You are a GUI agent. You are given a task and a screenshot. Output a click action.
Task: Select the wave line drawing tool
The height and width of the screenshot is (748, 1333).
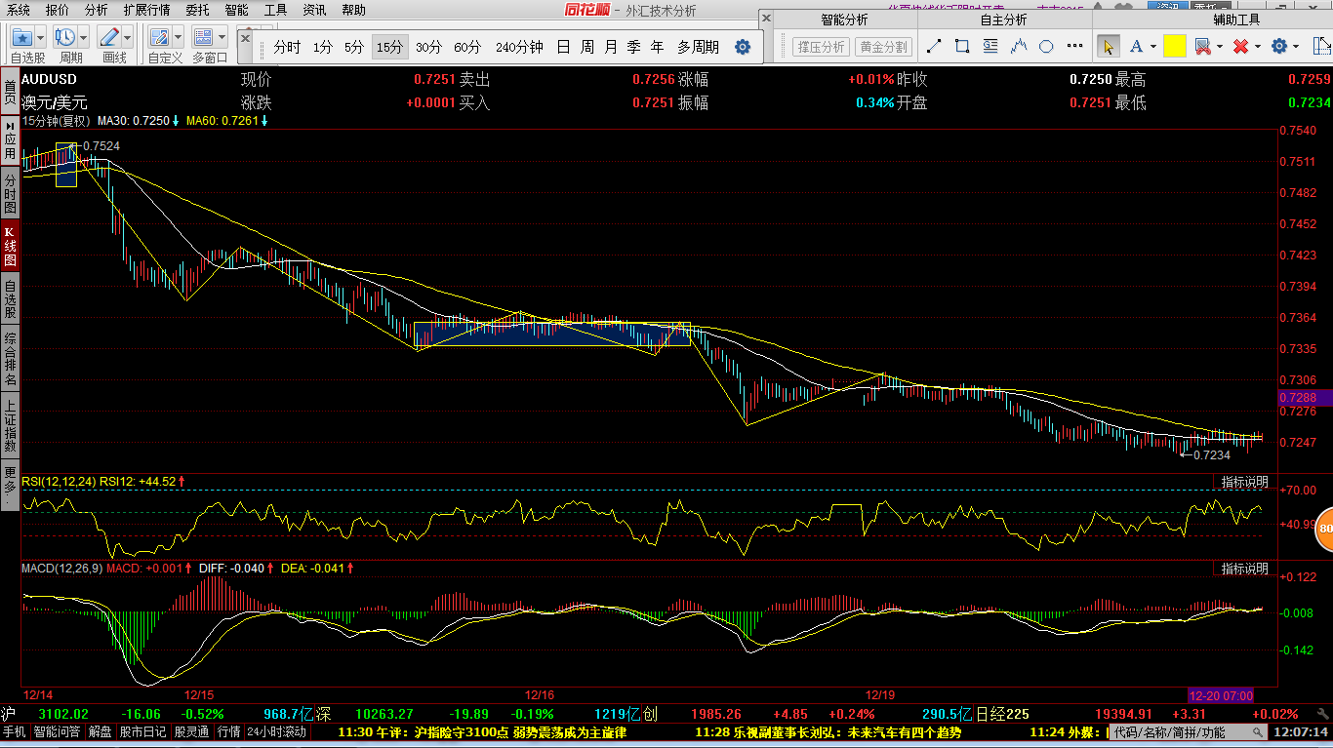pyautogui.click(x=1019, y=46)
